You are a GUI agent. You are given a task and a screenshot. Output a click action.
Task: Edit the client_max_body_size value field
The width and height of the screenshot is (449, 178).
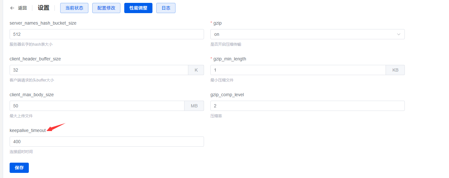pyautogui.click(x=97, y=106)
